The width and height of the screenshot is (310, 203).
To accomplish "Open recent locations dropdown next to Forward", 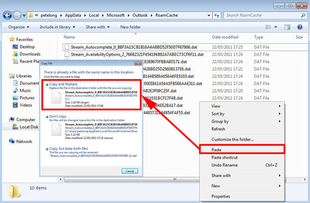I will (x=24, y=15).
